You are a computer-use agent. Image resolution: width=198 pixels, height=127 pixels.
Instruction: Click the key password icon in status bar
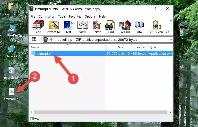point(37,119)
